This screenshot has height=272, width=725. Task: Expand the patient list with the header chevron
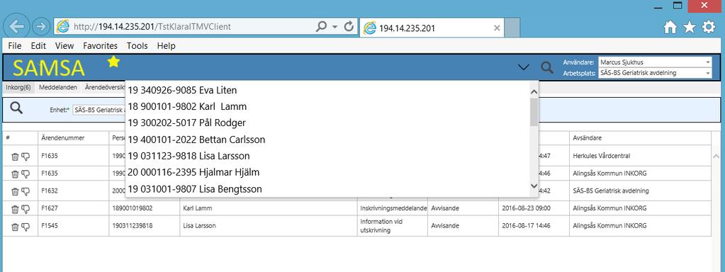(x=524, y=67)
